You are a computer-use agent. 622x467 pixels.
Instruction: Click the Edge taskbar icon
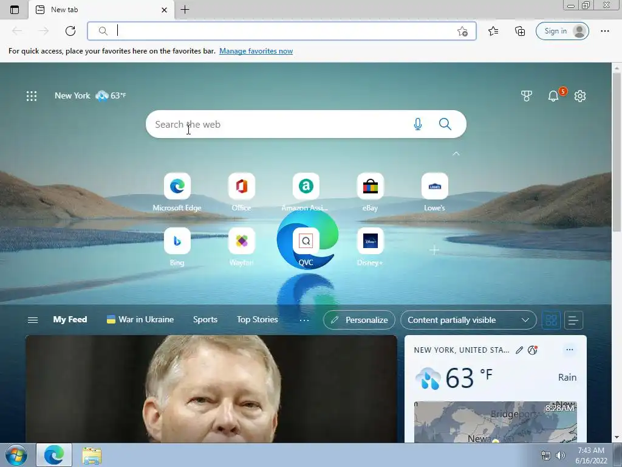(54, 455)
